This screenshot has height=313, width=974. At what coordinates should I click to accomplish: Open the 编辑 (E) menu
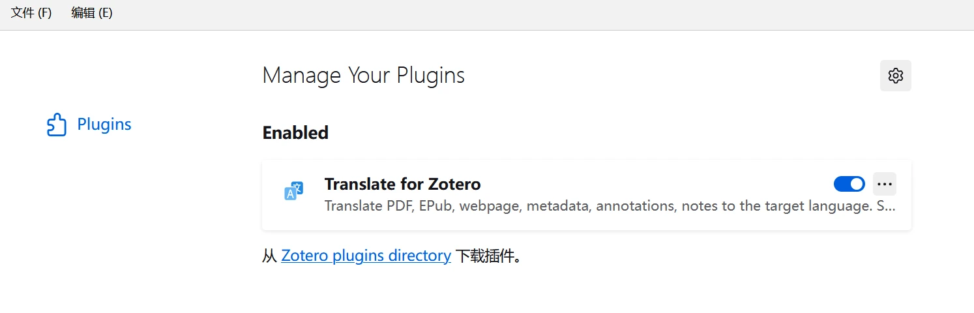pyautogui.click(x=92, y=13)
